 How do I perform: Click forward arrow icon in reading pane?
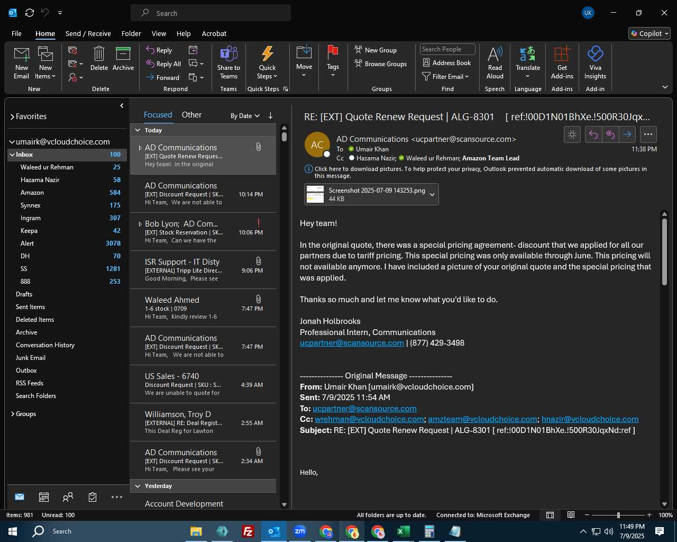(x=627, y=134)
